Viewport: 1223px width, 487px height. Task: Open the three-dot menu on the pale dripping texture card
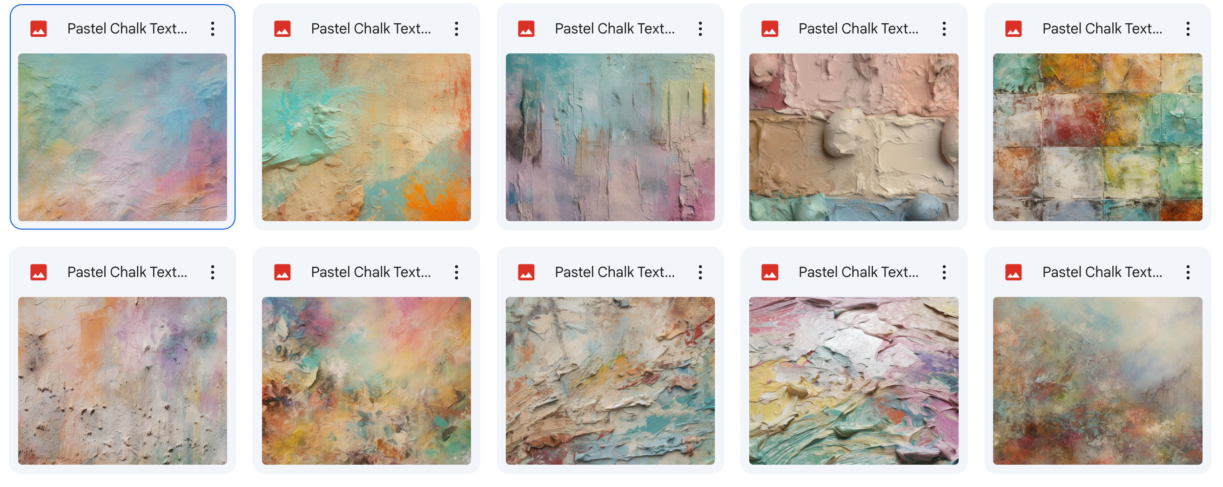[x=213, y=272]
